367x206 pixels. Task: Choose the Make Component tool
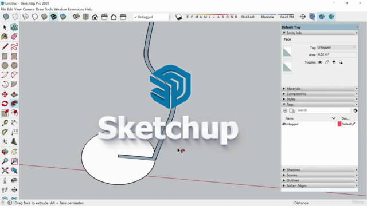tap(14, 27)
